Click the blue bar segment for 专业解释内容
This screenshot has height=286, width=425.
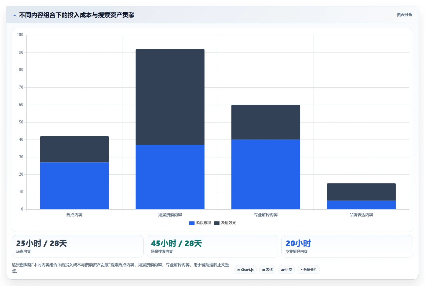266,174
